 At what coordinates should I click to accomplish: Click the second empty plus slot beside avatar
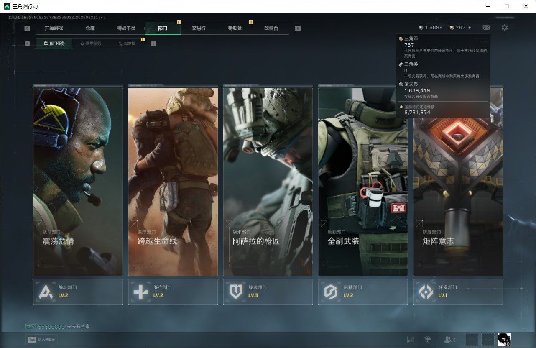488,340
